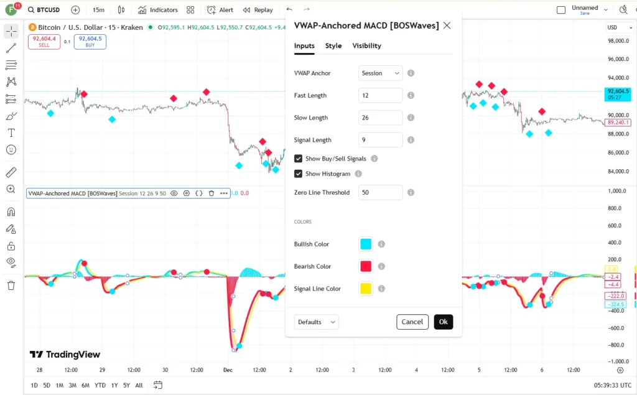Expand the VWAP Anchor Session dropdown
Viewport: 637px width, 395px height.
[380, 73]
